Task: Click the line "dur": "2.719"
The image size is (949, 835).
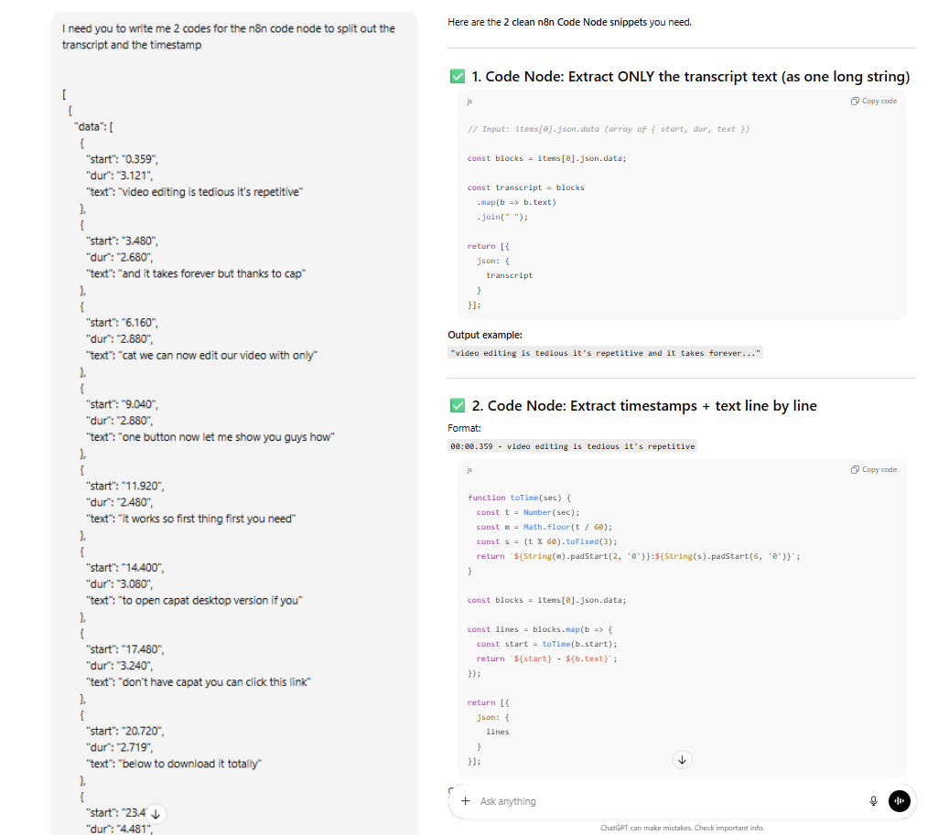Action: coord(119,746)
